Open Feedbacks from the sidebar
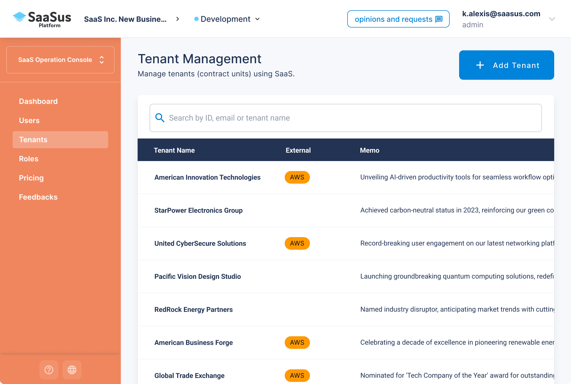571x384 pixels. [x=38, y=197]
